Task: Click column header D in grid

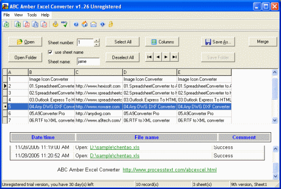Action: [x=150, y=72]
